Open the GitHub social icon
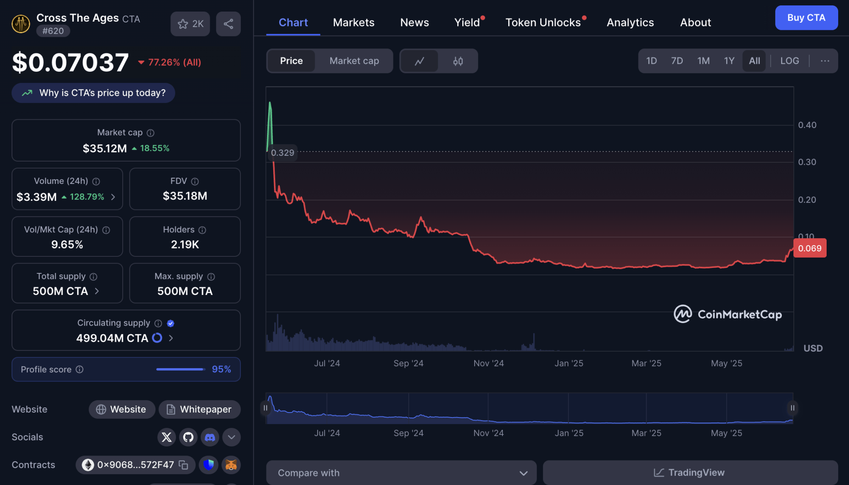849x485 pixels. pyautogui.click(x=188, y=437)
